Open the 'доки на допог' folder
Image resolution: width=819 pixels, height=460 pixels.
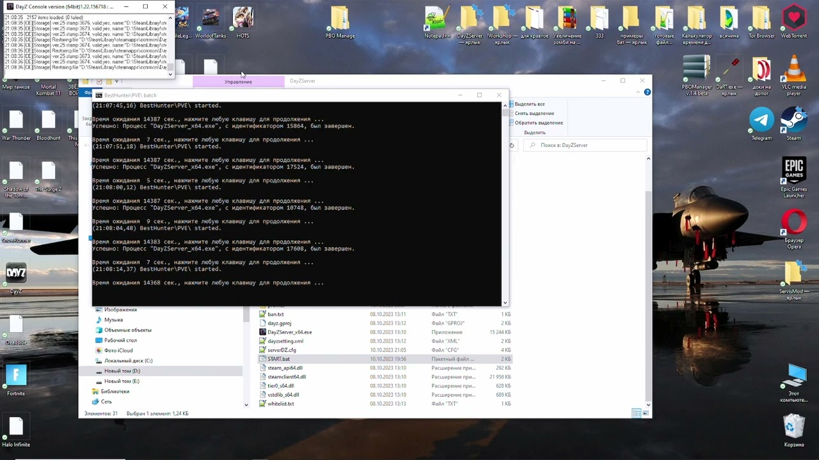pos(761,75)
